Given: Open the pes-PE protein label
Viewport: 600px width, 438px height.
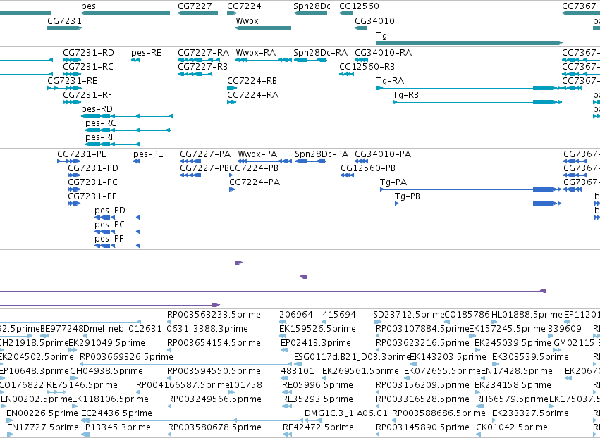Looking at the screenshot, I should click(x=148, y=154).
